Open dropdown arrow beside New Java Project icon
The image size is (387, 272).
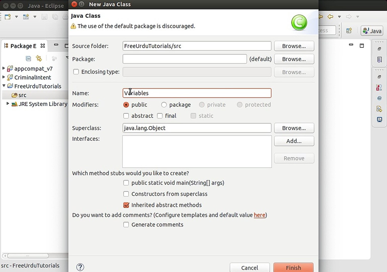tap(35, 17)
